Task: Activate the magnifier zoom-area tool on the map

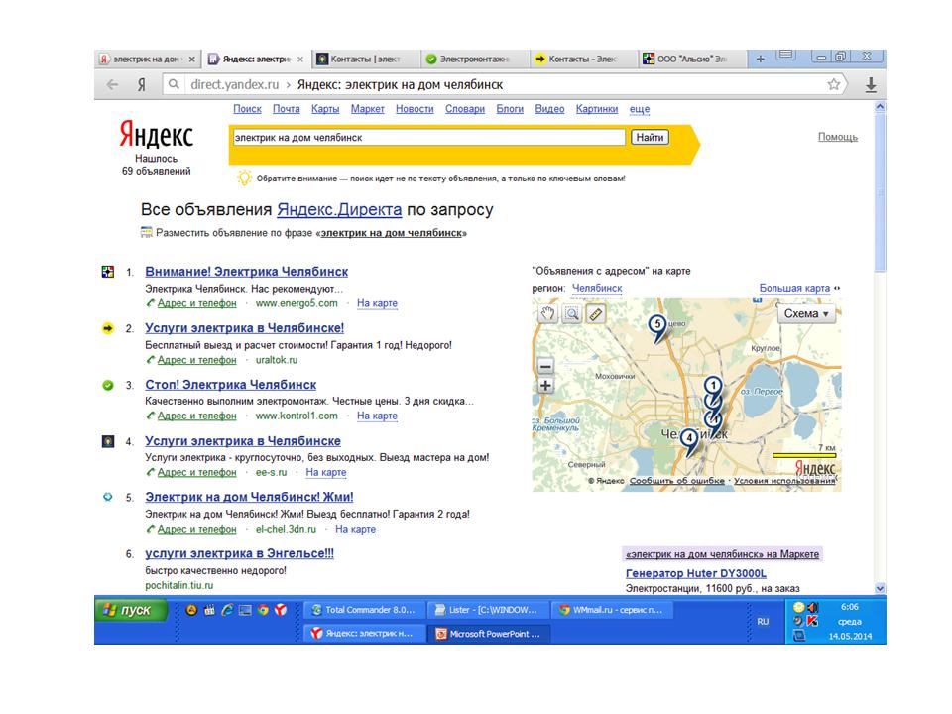Action: click(x=571, y=314)
